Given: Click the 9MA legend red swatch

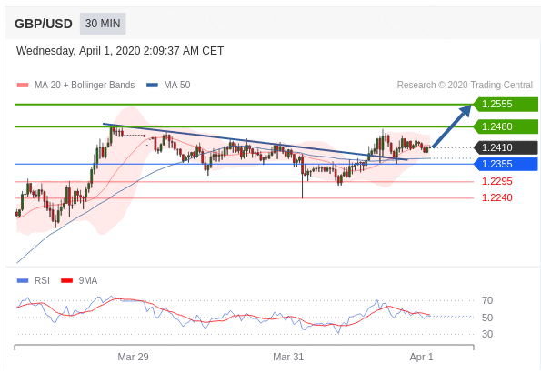Looking at the screenshot, I should tap(66, 281).
